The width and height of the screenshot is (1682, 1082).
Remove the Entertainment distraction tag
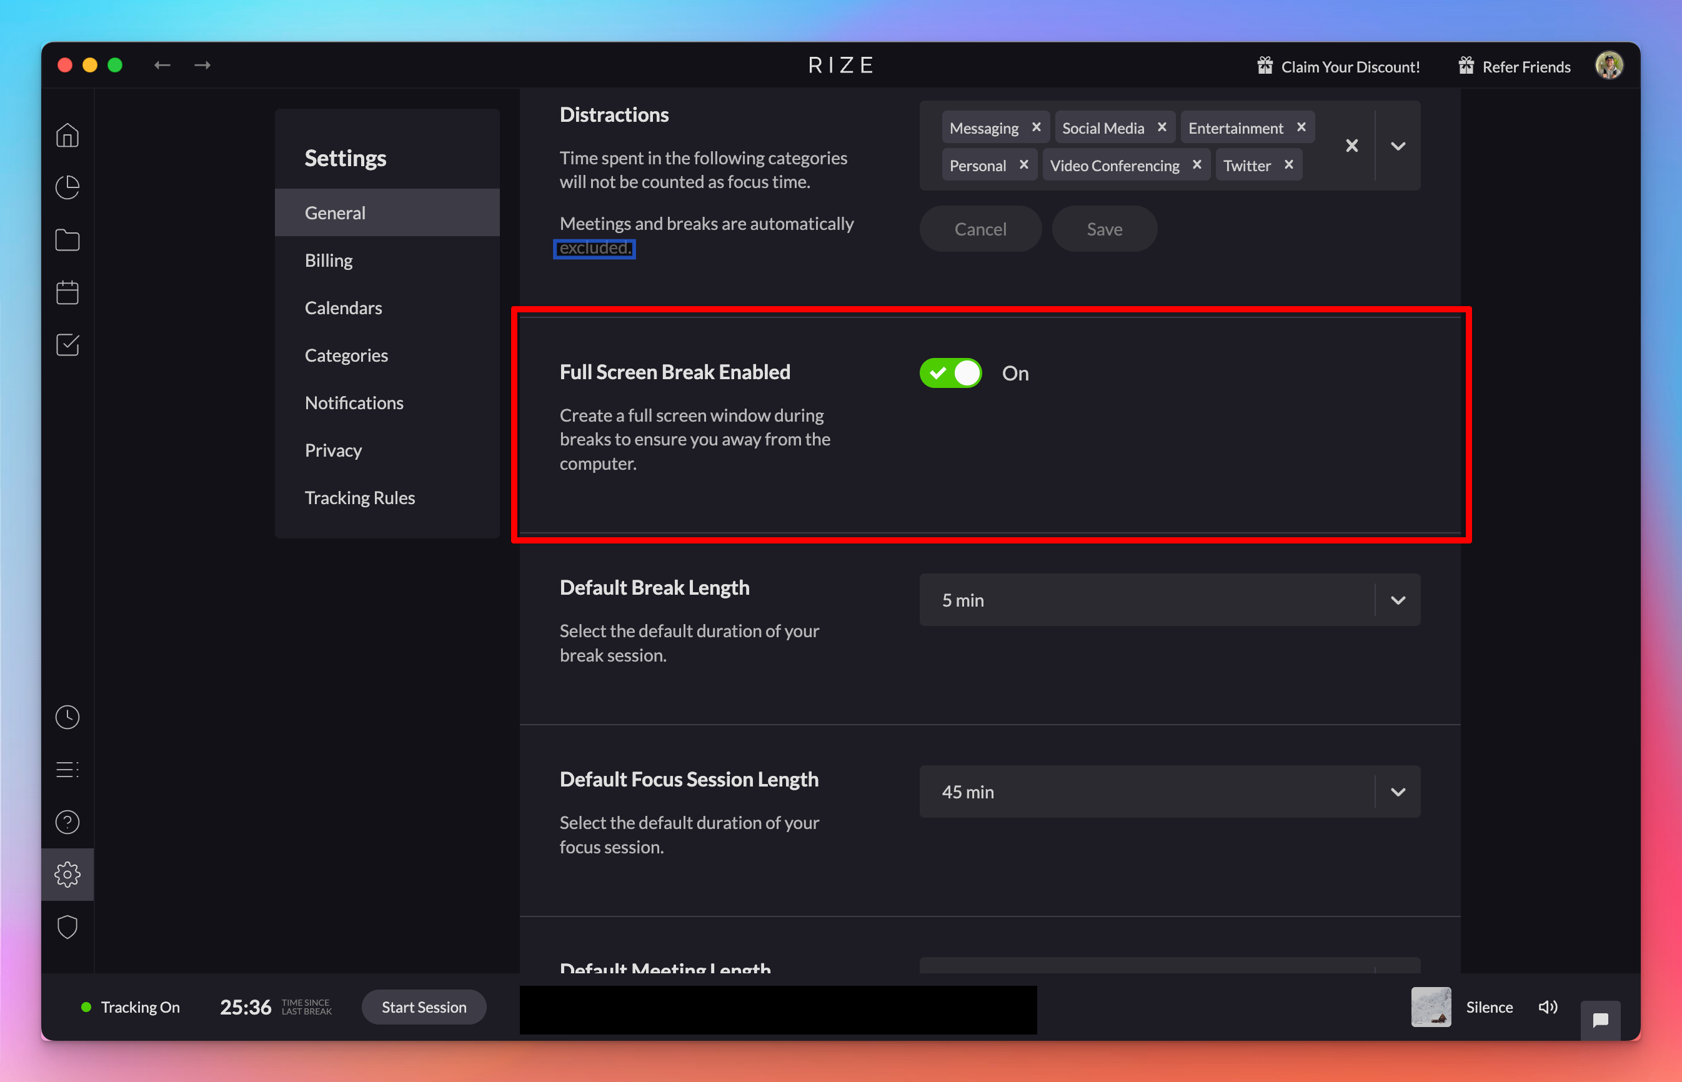click(x=1301, y=127)
